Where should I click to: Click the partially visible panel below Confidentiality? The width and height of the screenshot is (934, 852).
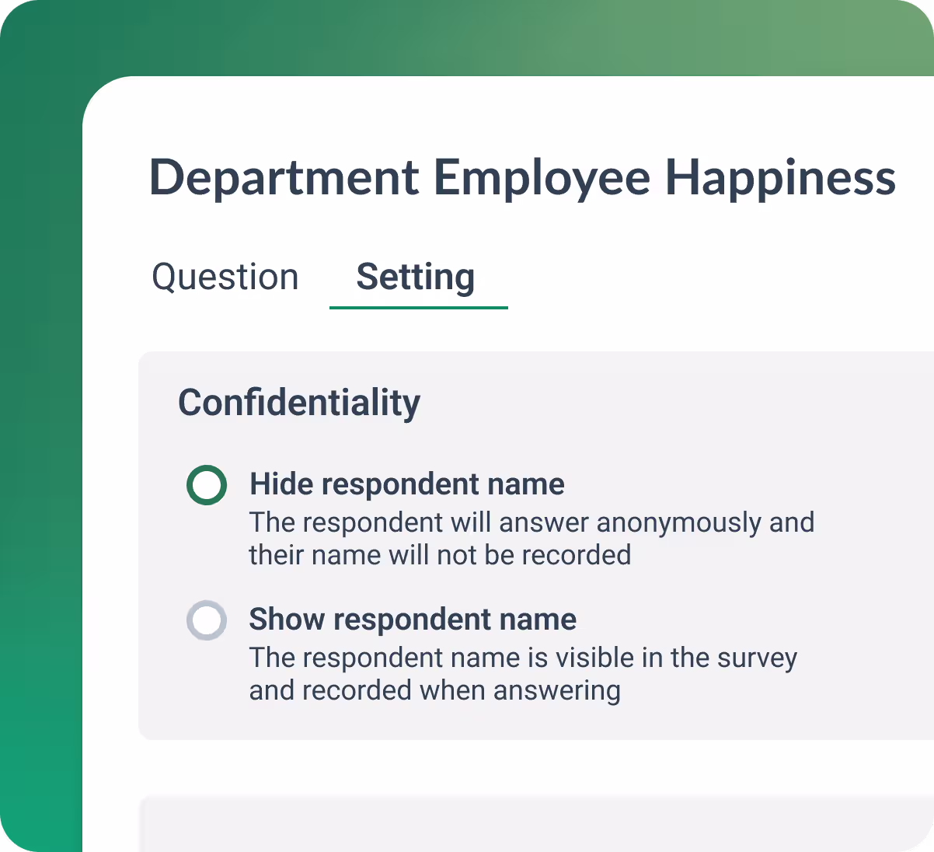point(536,824)
